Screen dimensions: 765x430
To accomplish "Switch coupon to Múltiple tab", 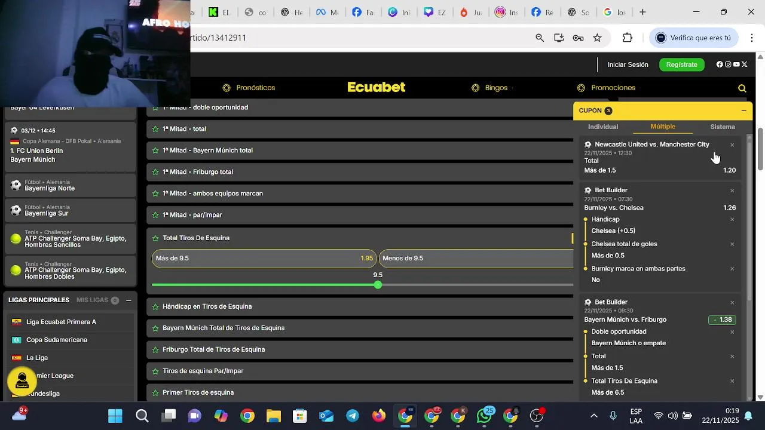I will 663,127.
